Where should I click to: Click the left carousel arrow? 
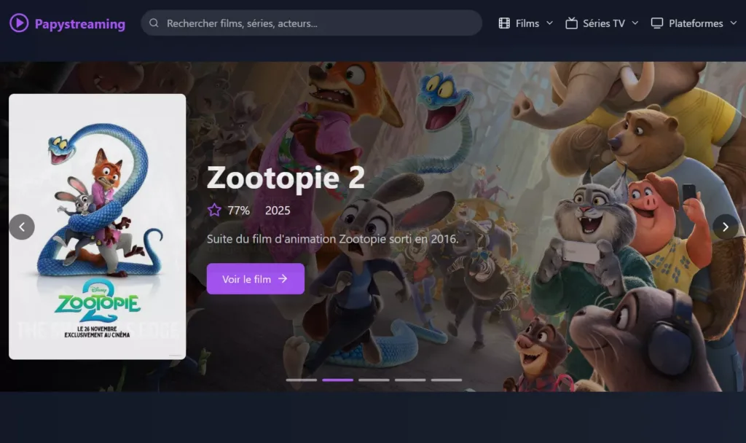coord(22,227)
